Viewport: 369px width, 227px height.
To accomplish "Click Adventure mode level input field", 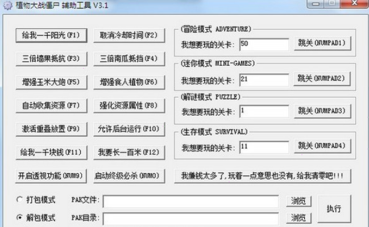I will [x=263, y=44].
